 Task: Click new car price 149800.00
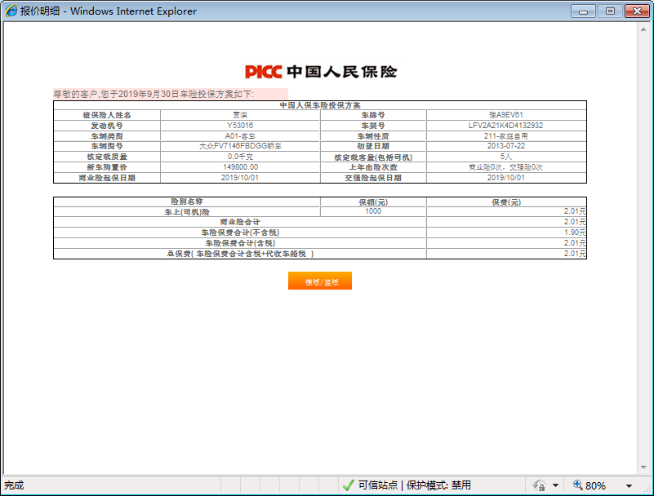(240, 167)
